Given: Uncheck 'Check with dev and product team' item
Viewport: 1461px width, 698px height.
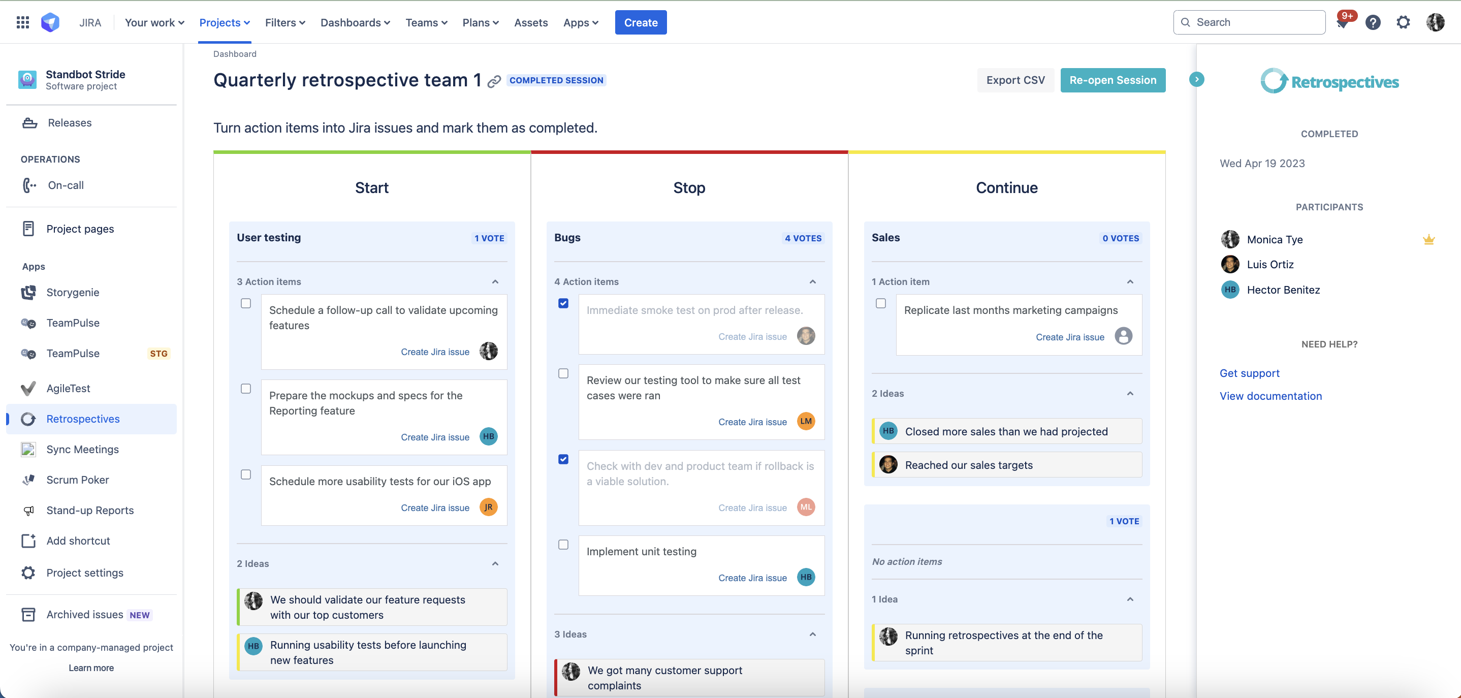Looking at the screenshot, I should click(563, 459).
